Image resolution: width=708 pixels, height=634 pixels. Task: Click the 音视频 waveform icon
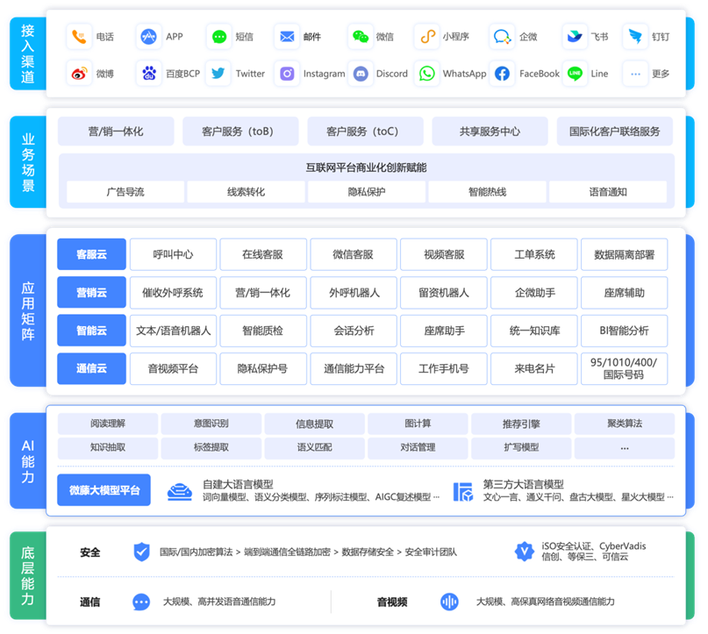[449, 602]
